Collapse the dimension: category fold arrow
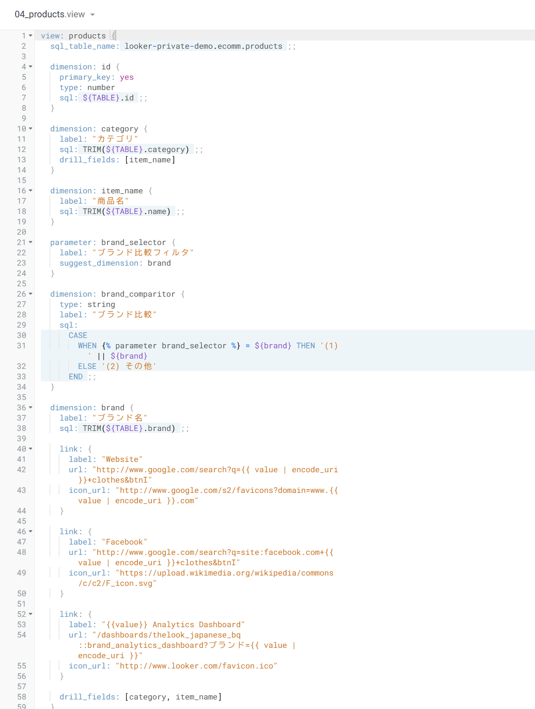Viewport: 535px width, 709px height. pyautogui.click(x=31, y=129)
